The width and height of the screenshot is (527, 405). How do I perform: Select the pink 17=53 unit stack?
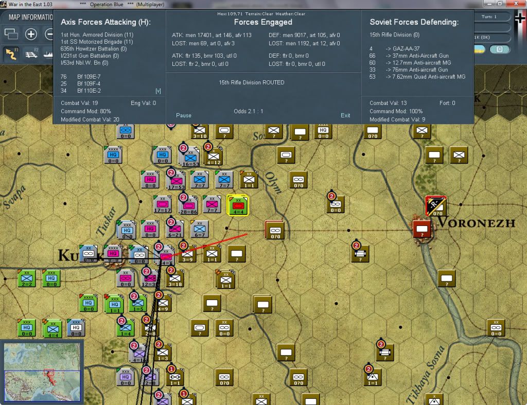176,181
